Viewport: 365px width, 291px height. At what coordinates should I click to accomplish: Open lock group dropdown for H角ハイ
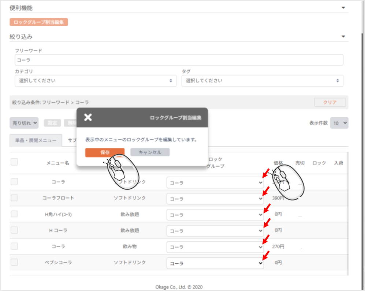coord(215,215)
